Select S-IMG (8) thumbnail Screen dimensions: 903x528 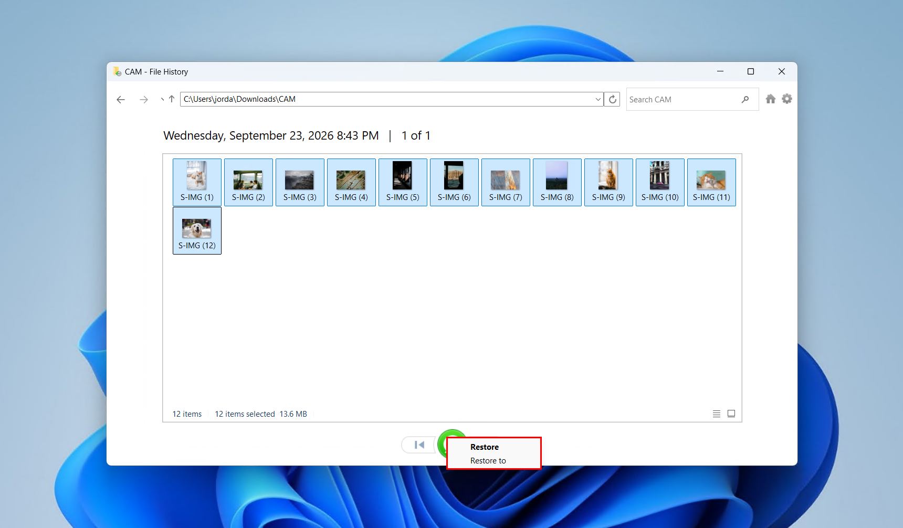[x=557, y=182]
